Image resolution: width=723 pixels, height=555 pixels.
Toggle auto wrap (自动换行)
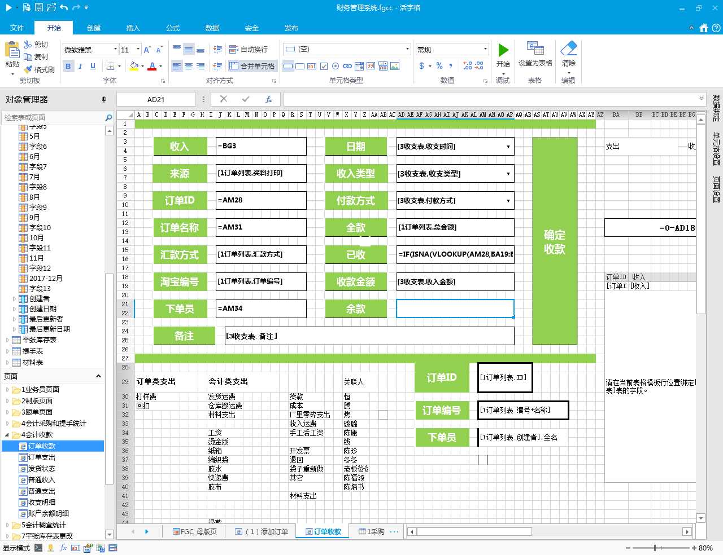(249, 50)
